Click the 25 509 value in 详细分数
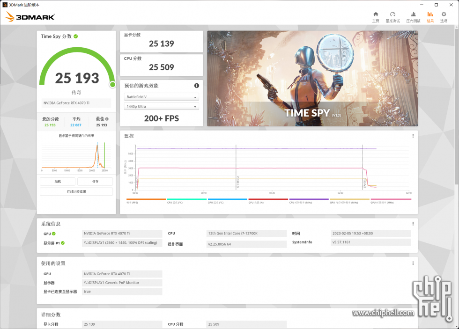The height and width of the screenshot is (329, 459). coord(246,324)
